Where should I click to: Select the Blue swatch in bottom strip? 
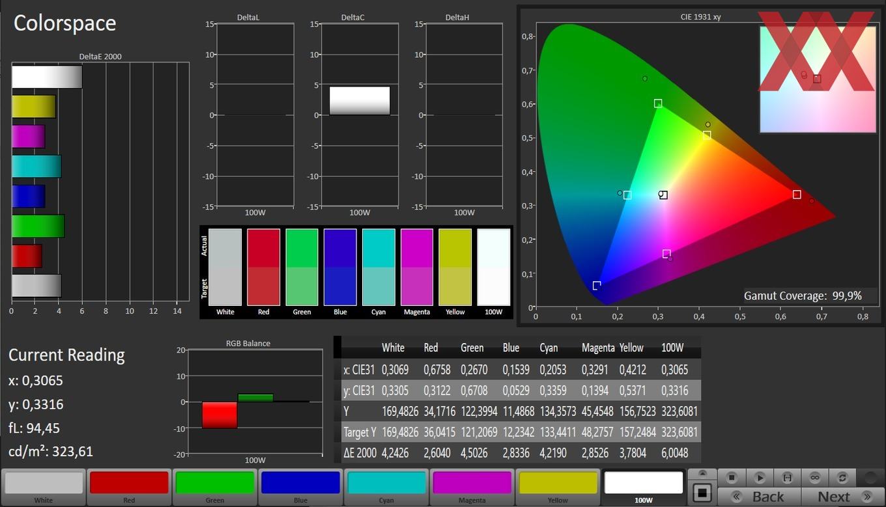pyautogui.click(x=300, y=487)
